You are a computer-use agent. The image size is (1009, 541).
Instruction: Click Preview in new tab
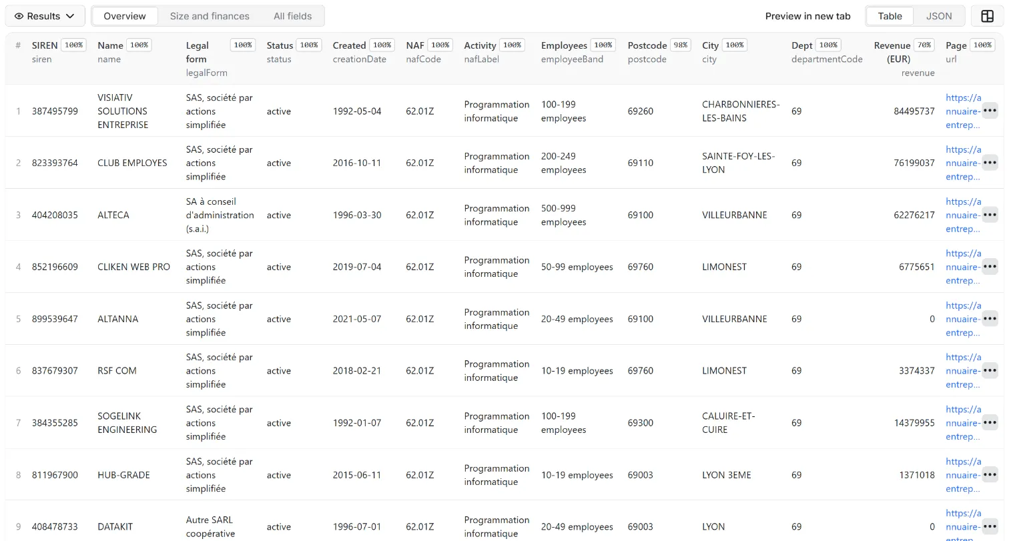[807, 16]
